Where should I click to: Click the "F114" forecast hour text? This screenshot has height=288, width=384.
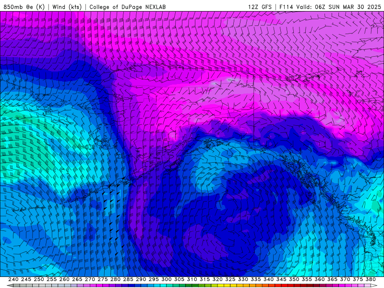[286, 7]
